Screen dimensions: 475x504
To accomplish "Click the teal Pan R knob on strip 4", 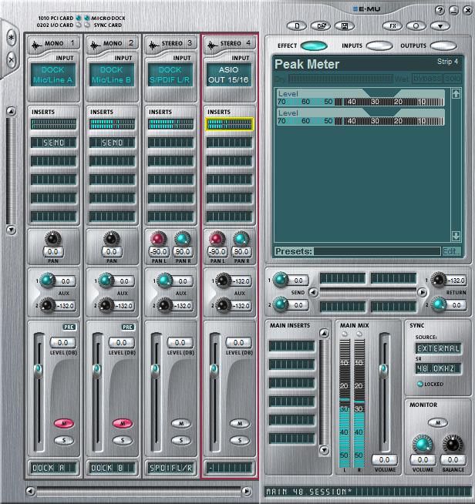I will pos(241,239).
